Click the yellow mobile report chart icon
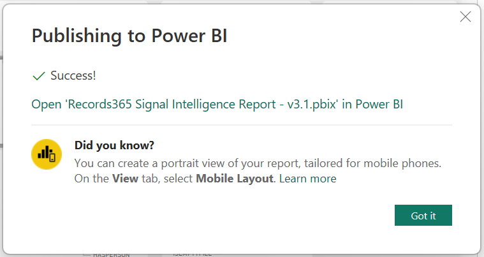 [47, 154]
